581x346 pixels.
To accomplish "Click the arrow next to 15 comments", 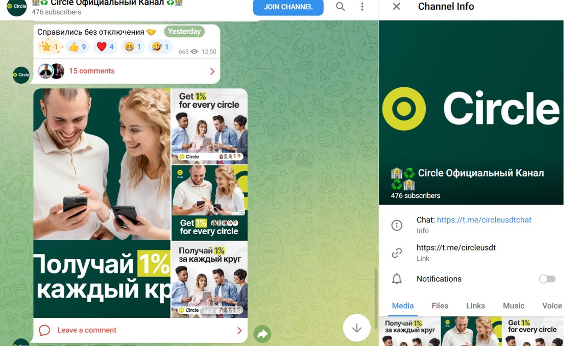I will click(x=212, y=71).
